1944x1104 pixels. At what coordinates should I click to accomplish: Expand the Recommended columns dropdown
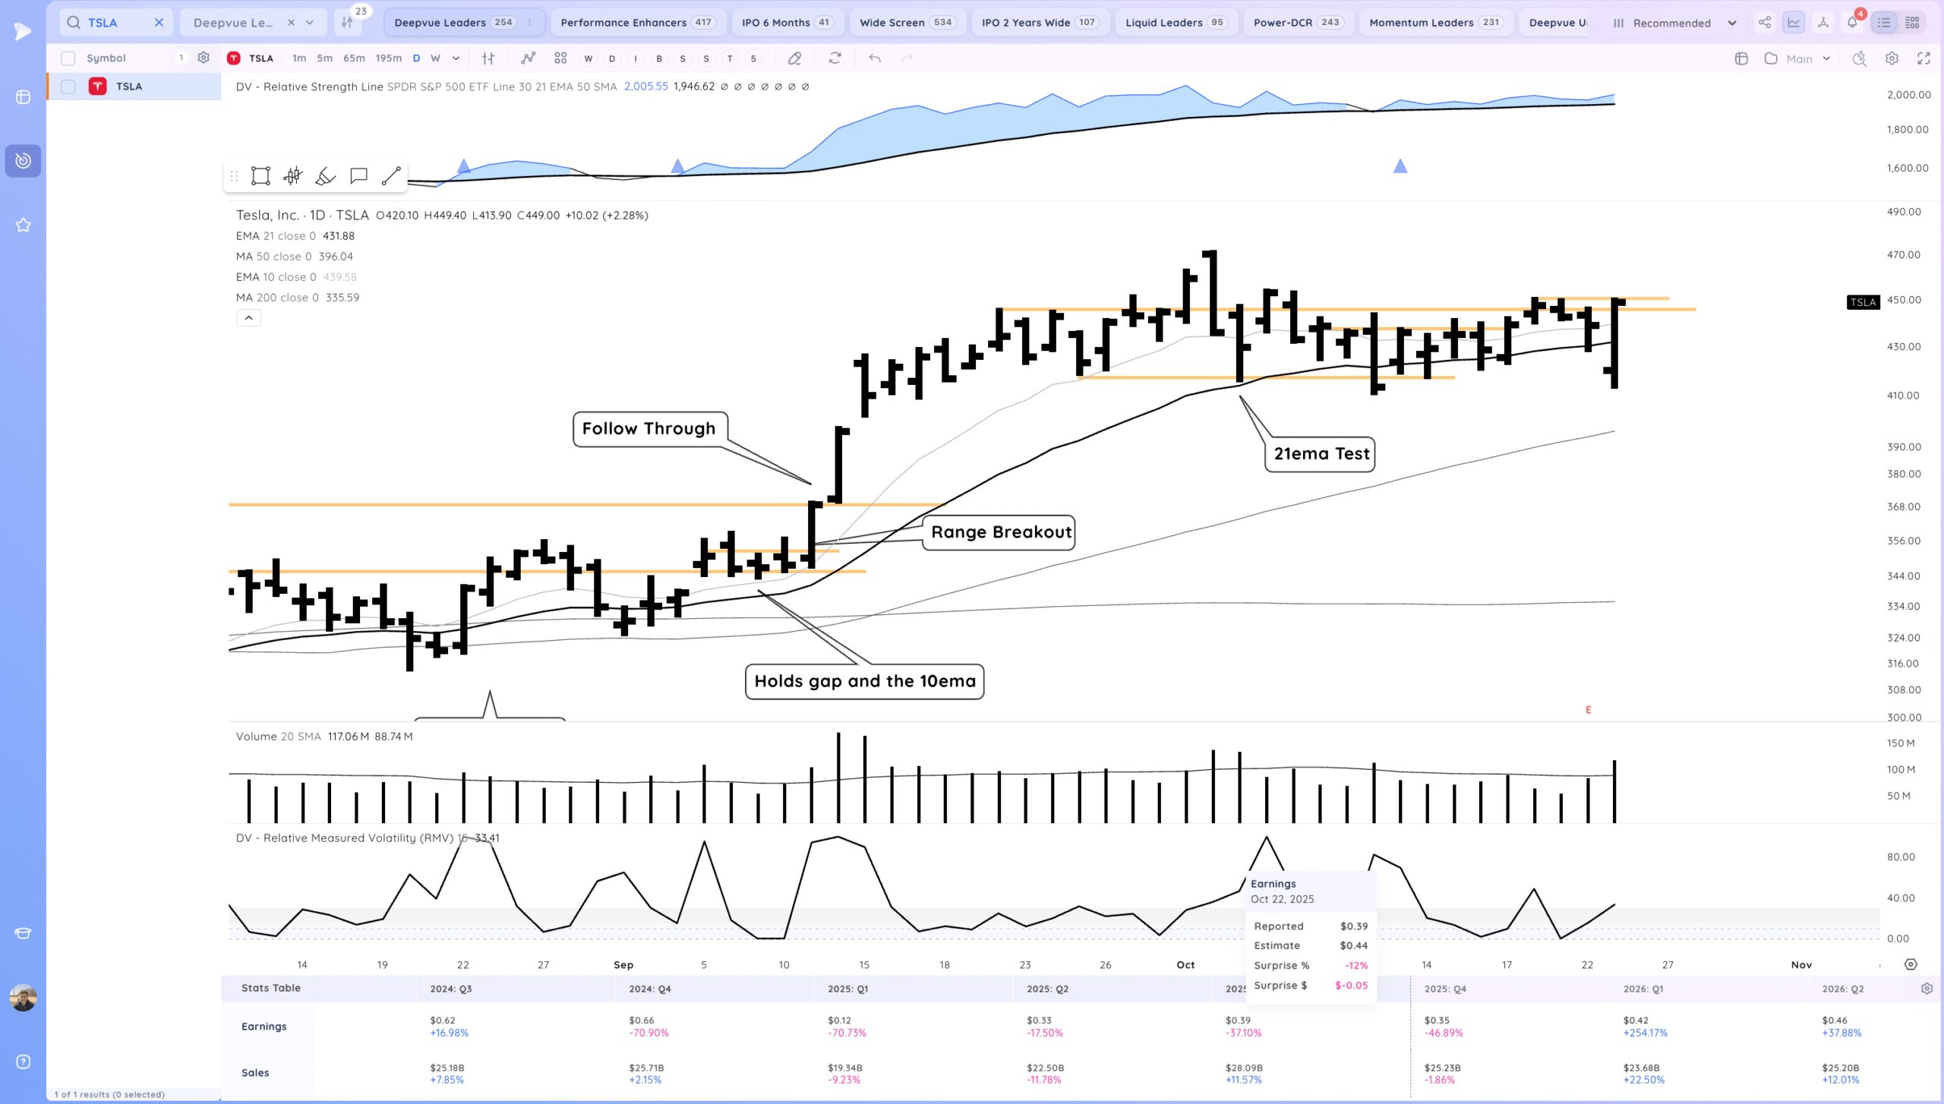click(x=1731, y=23)
